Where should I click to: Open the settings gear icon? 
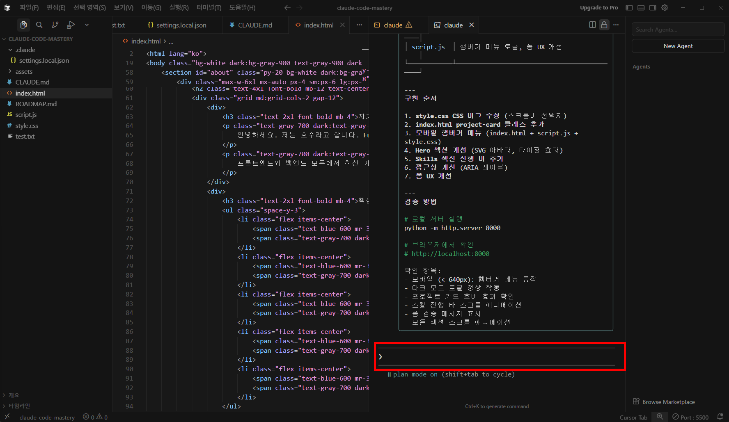pos(665,8)
